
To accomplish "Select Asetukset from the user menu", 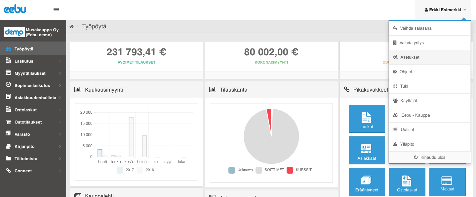I will click(x=410, y=57).
